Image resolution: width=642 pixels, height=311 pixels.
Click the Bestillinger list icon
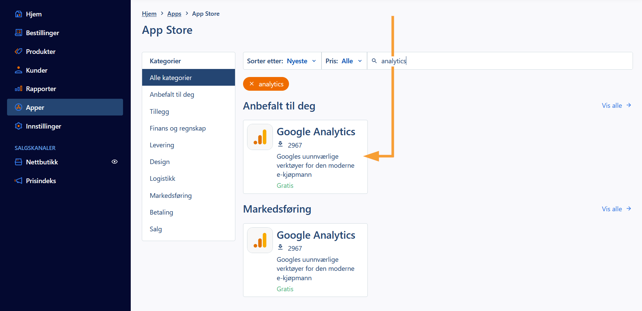(x=19, y=32)
